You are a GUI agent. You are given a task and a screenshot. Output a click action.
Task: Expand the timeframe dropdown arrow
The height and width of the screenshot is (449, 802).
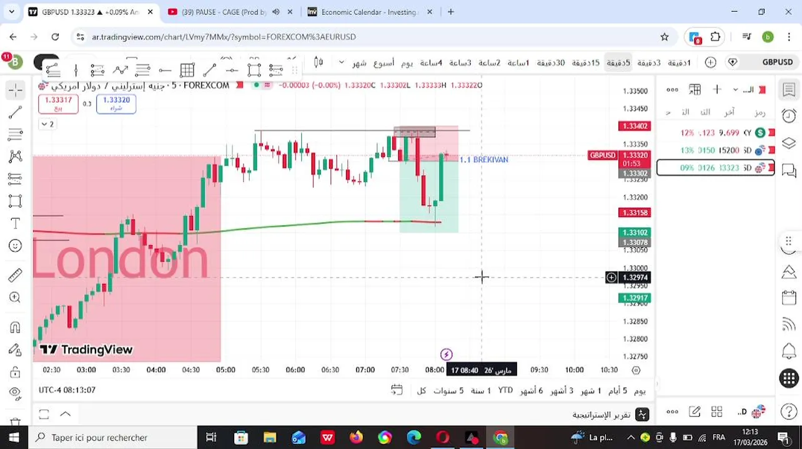pyautogui.click(x=341, y=62)
